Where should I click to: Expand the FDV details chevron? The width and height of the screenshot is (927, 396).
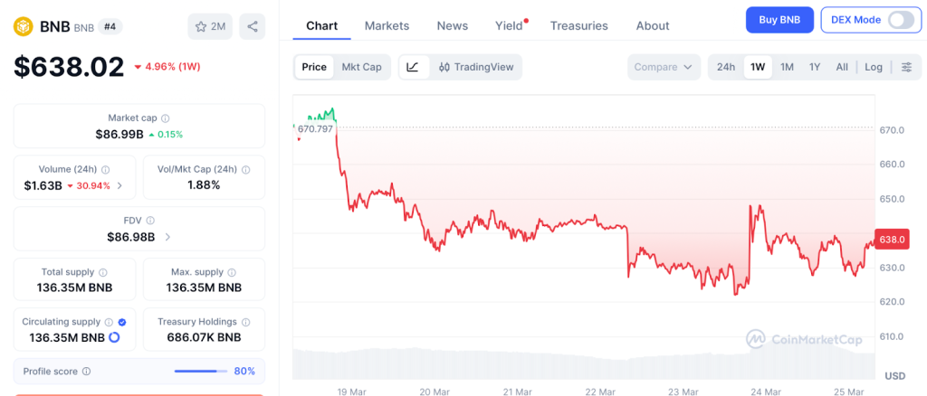click(167, 237)
